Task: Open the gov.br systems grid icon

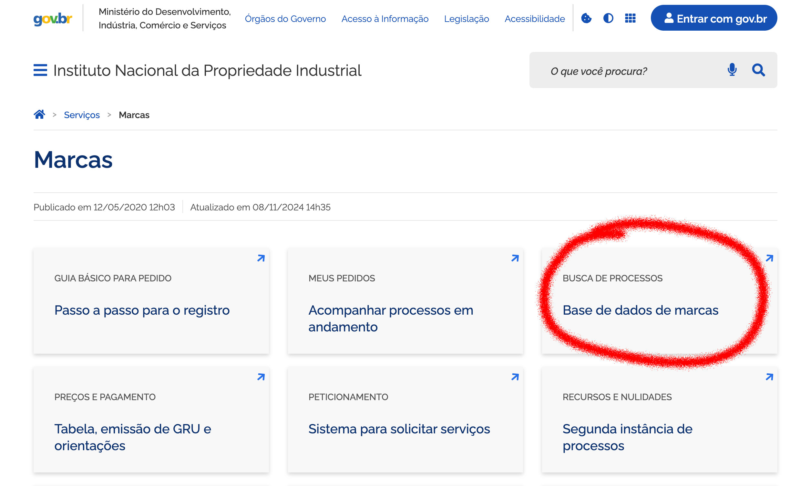Action: (x=631, y=18)
